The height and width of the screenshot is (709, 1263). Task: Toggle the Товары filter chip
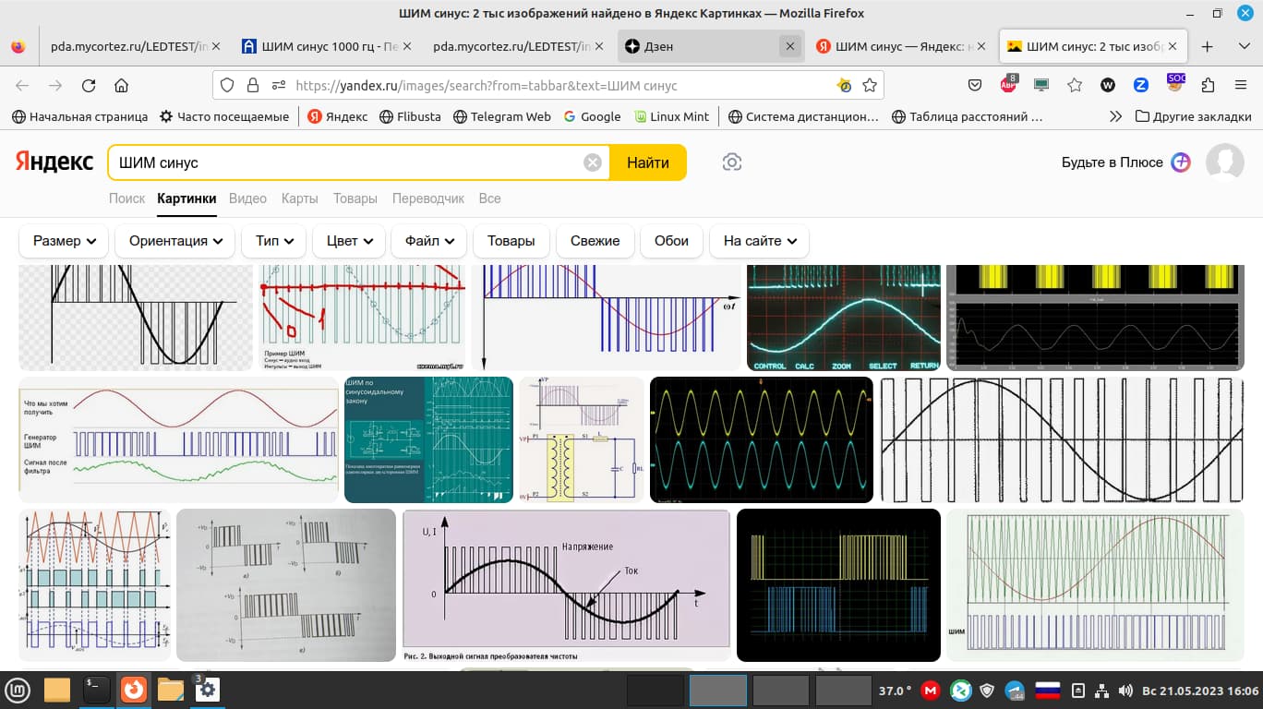coord(511,241)
